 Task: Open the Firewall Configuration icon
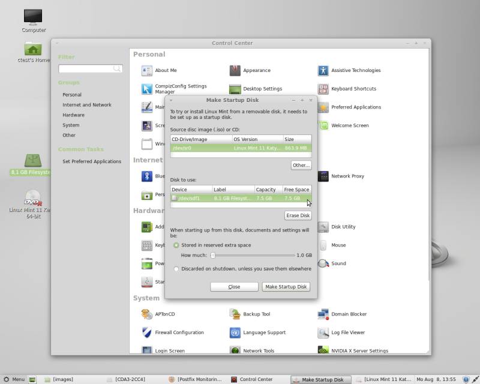[x=147, y=332]
